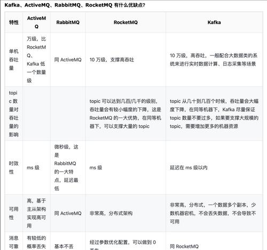Click the 同 ActiveMQ cell in throughput row

68,60
